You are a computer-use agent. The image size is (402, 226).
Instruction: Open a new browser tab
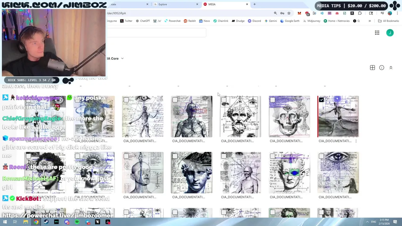coord(254,4)
